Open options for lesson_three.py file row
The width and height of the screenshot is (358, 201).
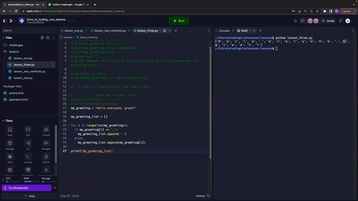(x=53, y=65)
